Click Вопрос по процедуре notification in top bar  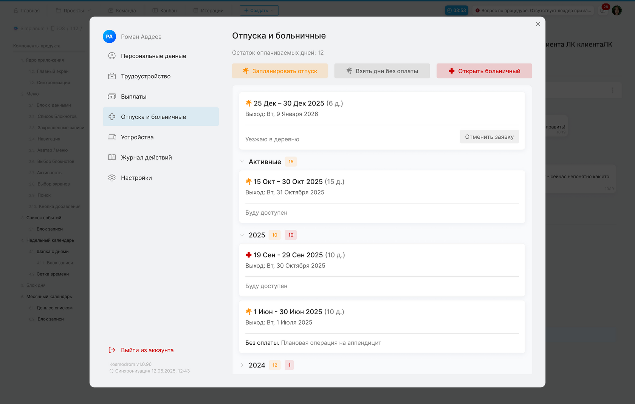[533, 11]
